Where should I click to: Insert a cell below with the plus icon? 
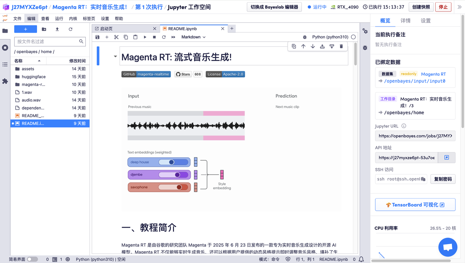click(x=107, y=37)
